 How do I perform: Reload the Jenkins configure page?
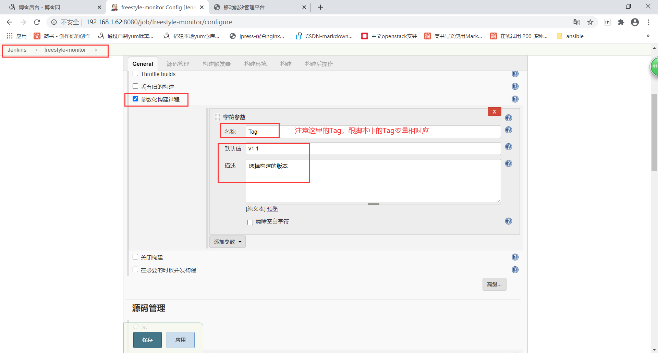pyautogui.click(x=37, y=22)
